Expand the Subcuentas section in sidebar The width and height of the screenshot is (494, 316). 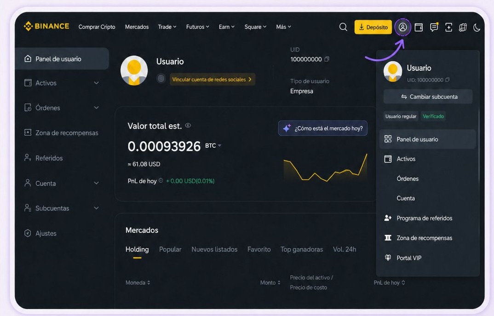coord(97,208)
